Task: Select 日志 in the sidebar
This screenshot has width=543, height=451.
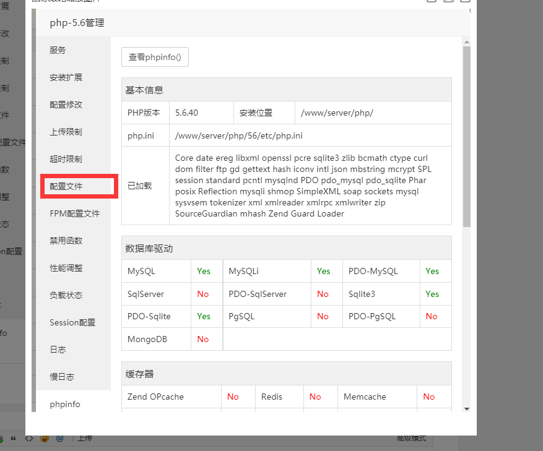Action: coord(58,350)
